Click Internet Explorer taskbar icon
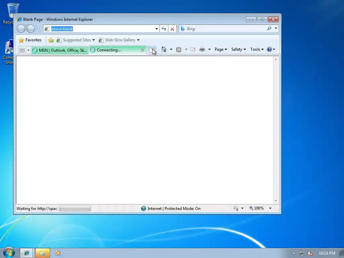The width and height of the screenshot is (344, 258). pos(27,253)
